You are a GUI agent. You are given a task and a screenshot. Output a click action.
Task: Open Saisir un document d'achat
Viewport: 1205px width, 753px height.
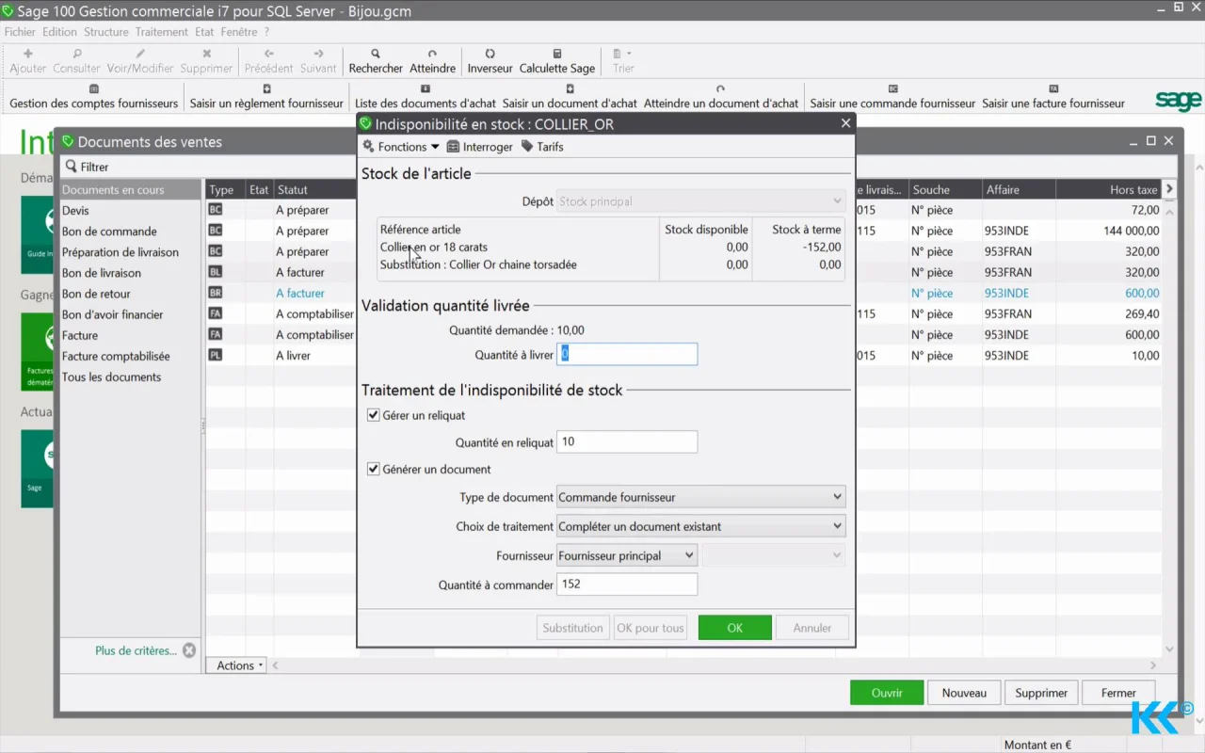[x=570, y=97]
